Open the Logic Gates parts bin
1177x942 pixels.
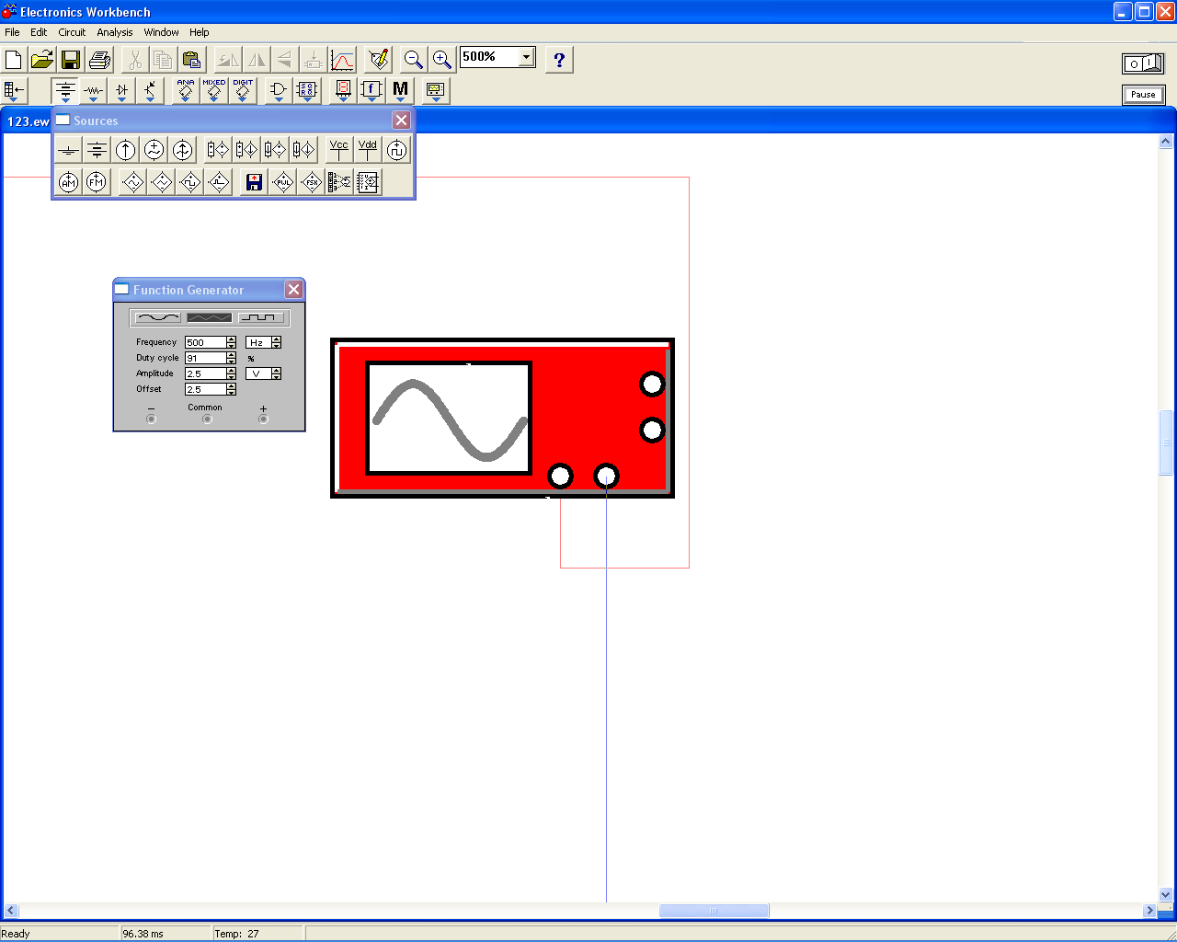point(278,90)
